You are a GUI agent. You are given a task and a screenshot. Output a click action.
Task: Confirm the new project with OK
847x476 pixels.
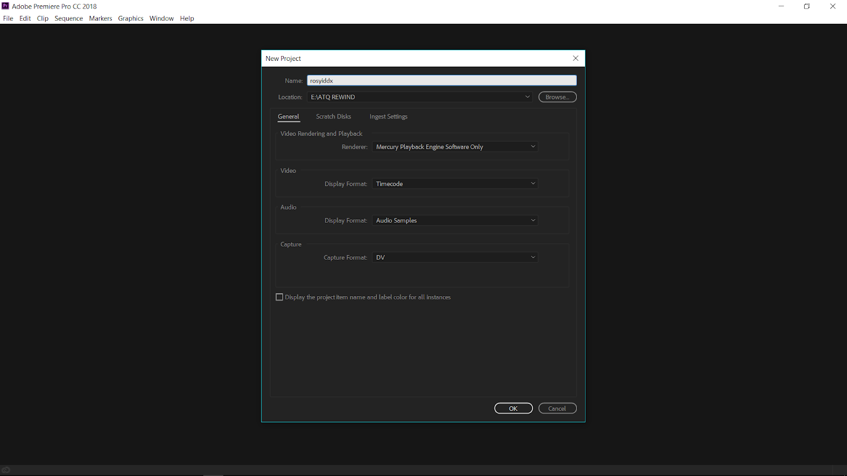(513, 408)
